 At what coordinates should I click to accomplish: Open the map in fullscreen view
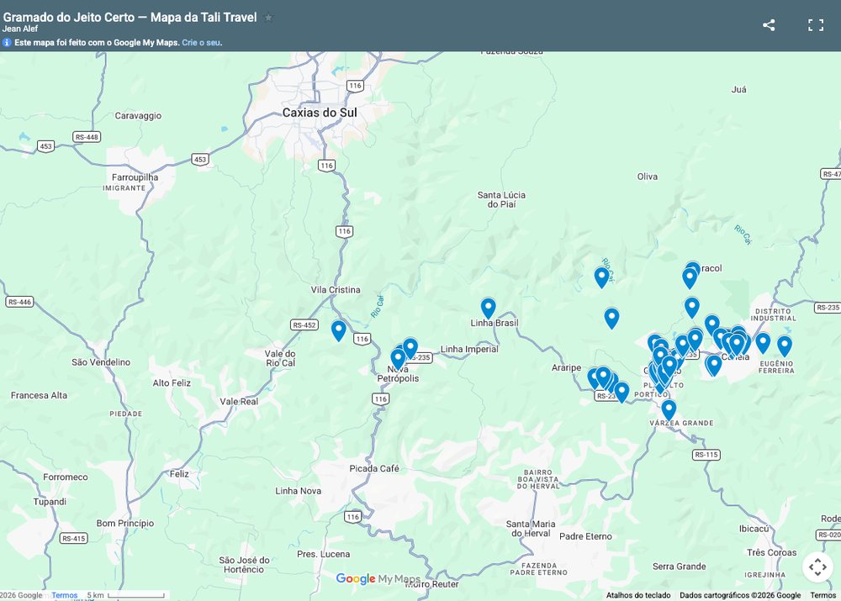click(816, 24)
